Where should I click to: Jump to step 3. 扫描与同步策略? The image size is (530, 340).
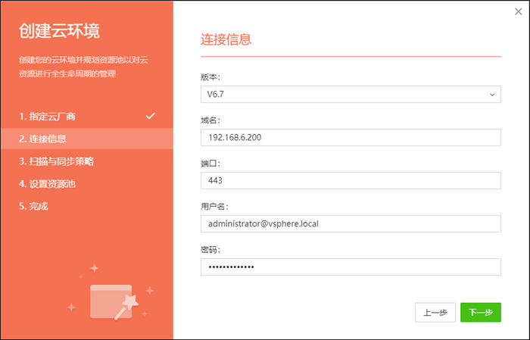pyautogui.click(x=57, y=161)
